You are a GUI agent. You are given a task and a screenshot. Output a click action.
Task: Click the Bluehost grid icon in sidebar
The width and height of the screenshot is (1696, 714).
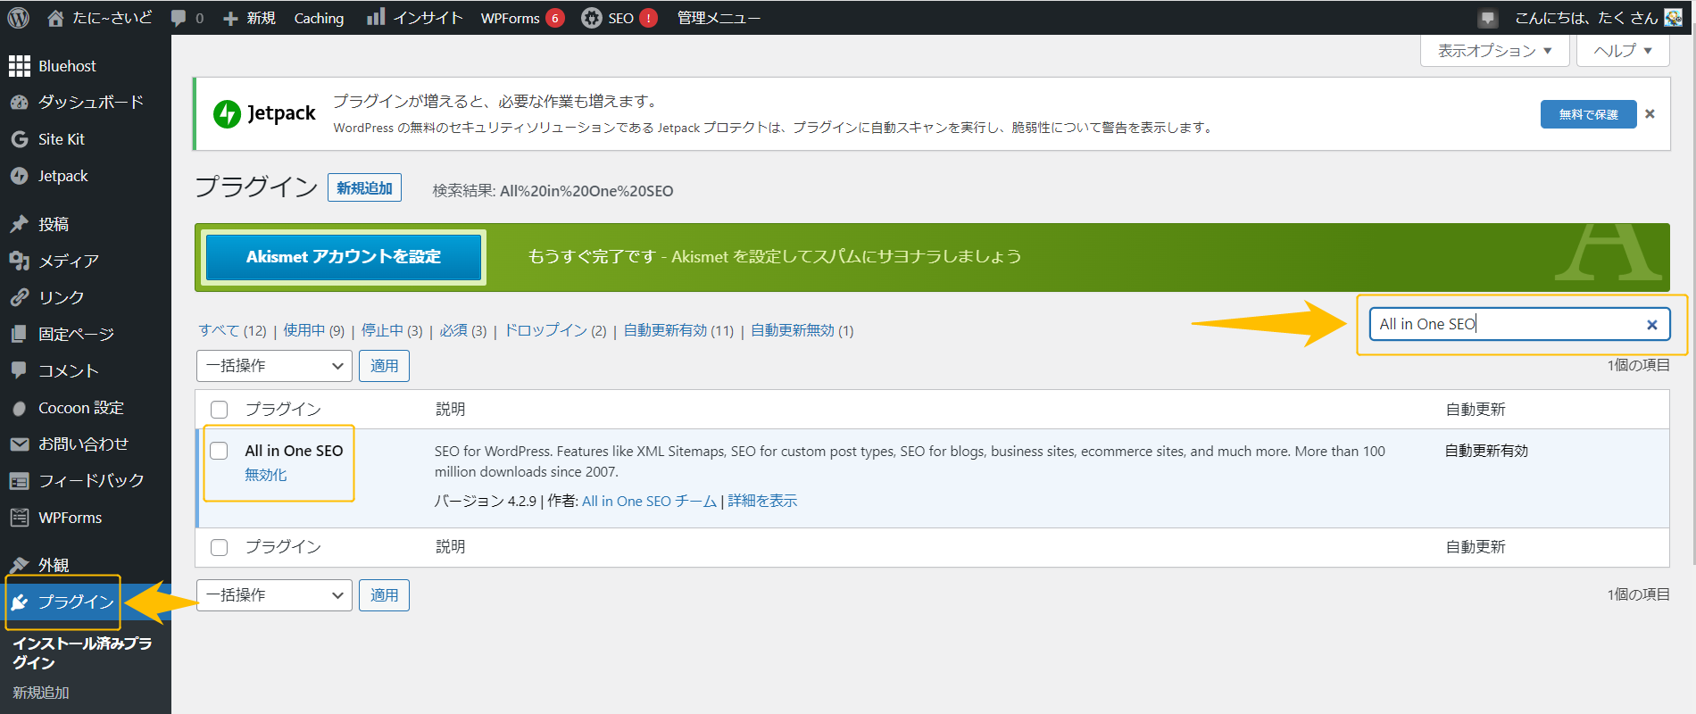point(20,66)
